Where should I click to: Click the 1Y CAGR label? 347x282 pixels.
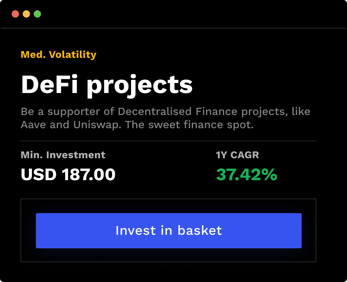click(x=237, y=155)
